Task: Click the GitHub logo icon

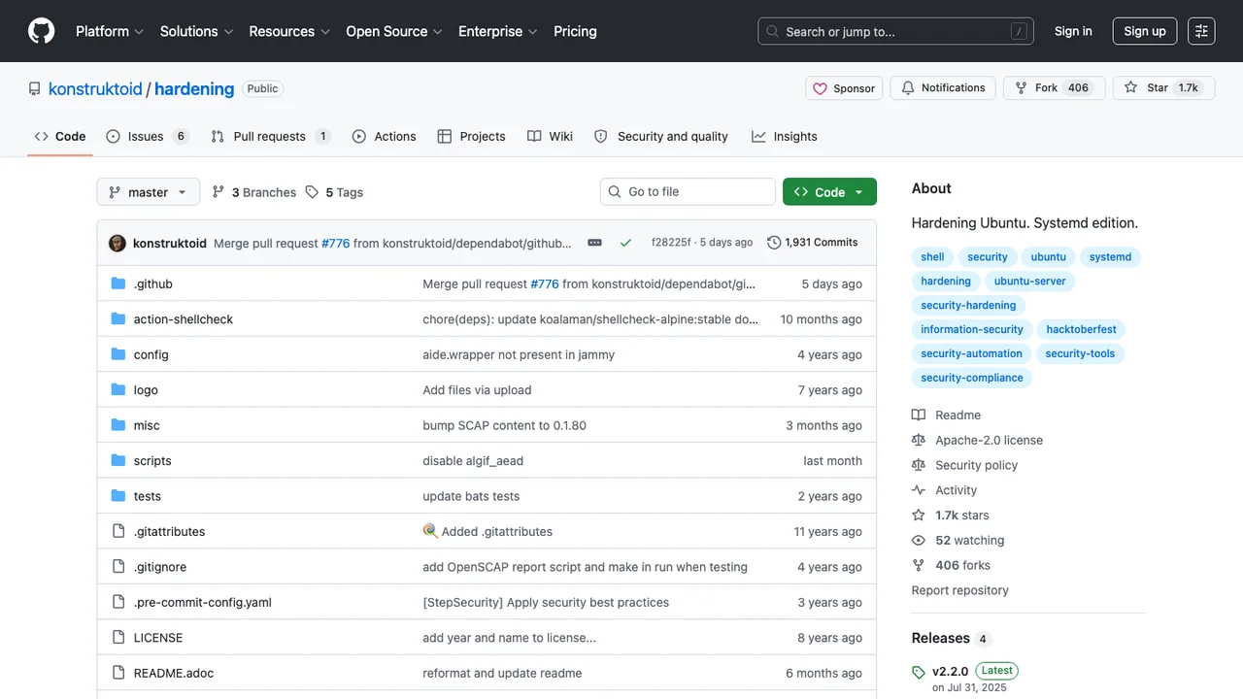Action: 42,31
